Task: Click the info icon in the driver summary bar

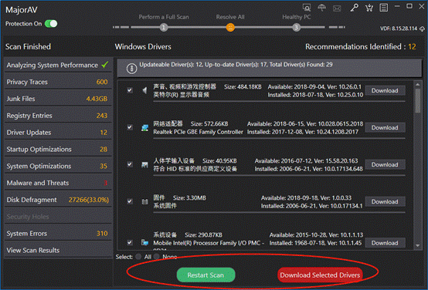Action: [x=131, y=68]
